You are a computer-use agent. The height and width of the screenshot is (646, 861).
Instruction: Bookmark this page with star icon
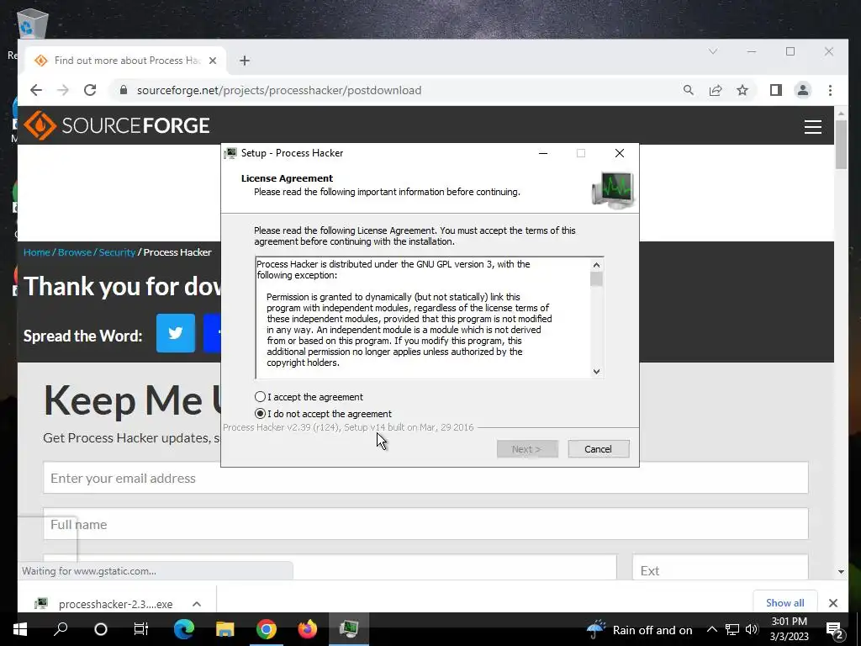[742, 90]
